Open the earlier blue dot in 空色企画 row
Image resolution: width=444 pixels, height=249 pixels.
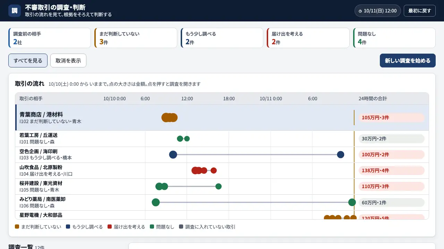tap(173, 155)
